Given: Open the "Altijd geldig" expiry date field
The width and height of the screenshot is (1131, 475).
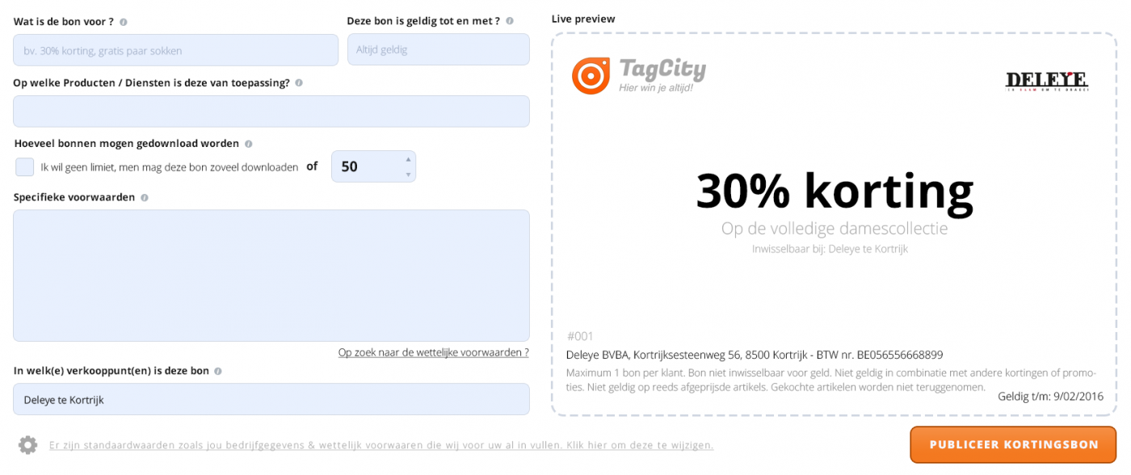Looking at the screenshot, I should (438, 50).
